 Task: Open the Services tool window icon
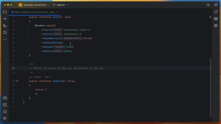[x=5, y=98]
